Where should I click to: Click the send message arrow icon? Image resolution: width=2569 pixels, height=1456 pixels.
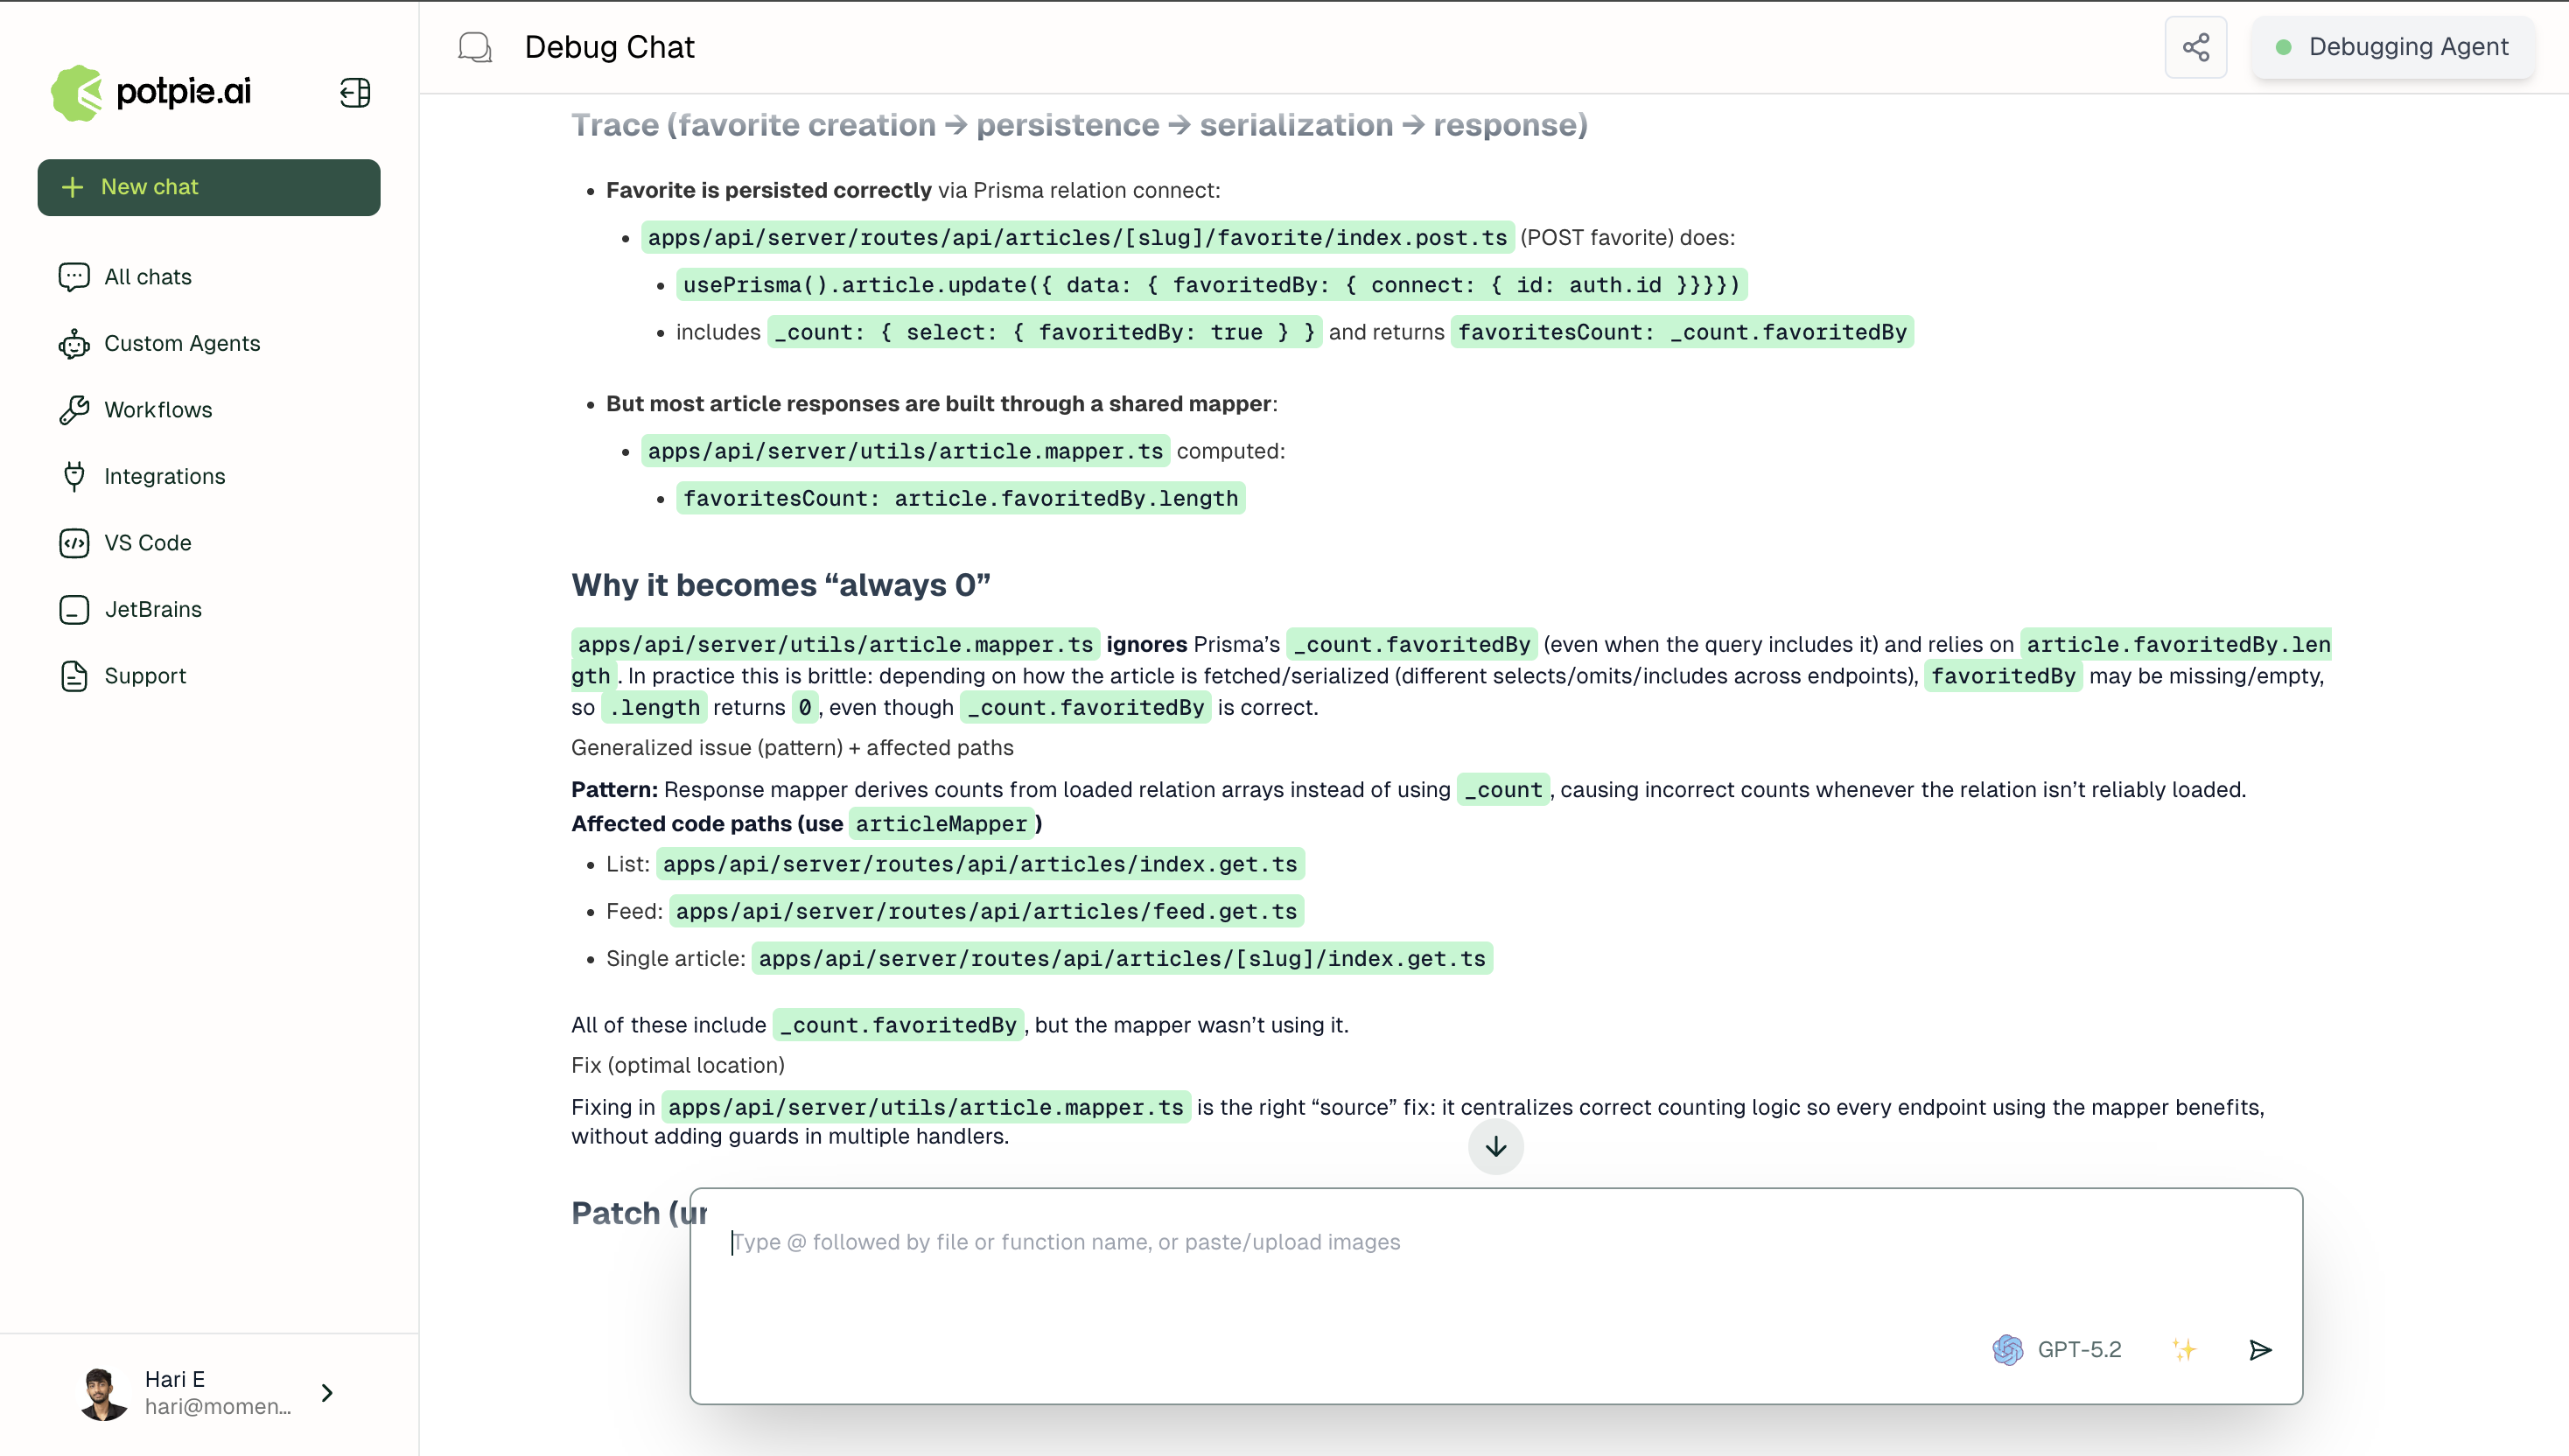(x=2260, y=1349)
